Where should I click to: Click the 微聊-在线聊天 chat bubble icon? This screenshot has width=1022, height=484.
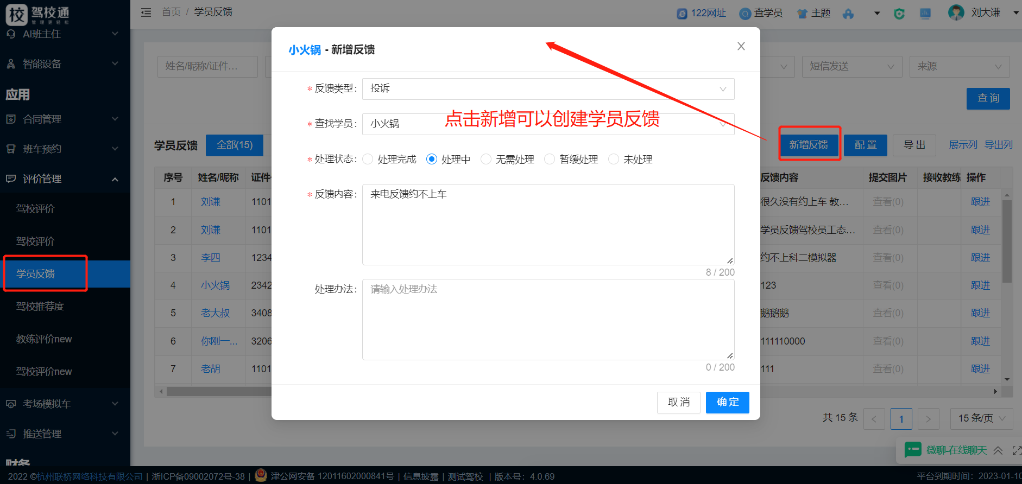pyautogui.click(x=913, y=450)
